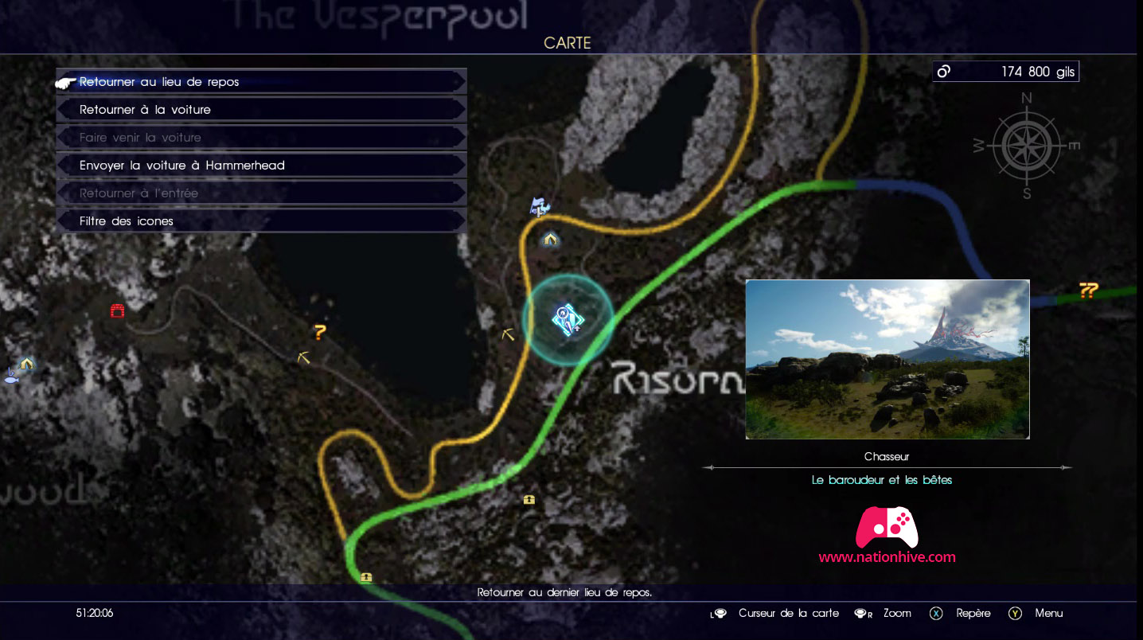Click the "Repère" control label
The height and width of the screenshot is (640, 1143).
(x=973, y=614)
